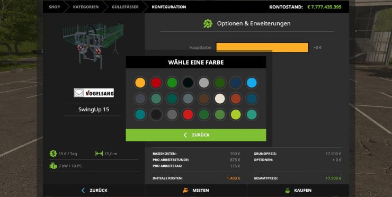Image resolution: width=392 pixels, height=197 pixels.
Task: Choose the sky blue color swatch
Action: (252, 83)
